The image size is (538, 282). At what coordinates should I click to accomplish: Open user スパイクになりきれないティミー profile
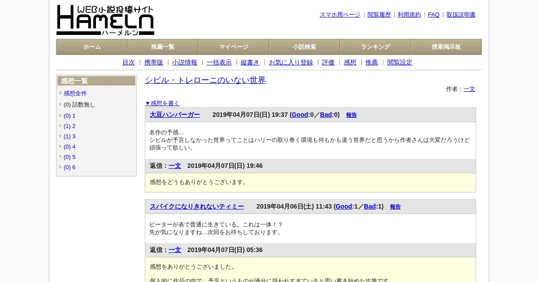click(197, 206)
